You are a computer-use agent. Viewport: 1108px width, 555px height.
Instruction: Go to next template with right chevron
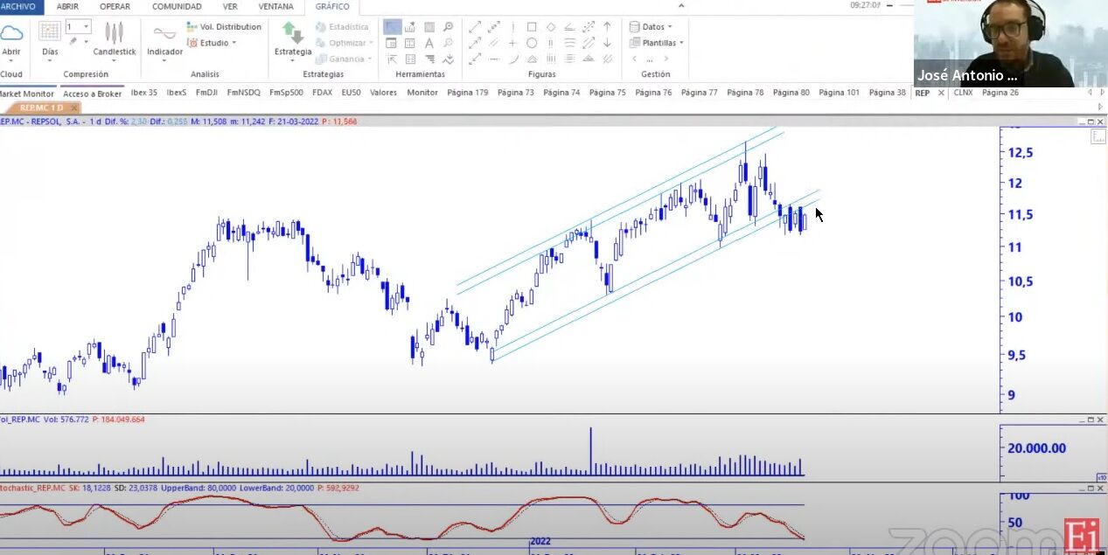point(665,59)
